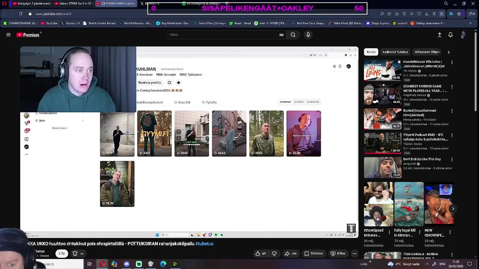
Task: Open Busted kiusallisimmat kiinnijäämiset thumbnail
Action: click(x=382, y=118)
